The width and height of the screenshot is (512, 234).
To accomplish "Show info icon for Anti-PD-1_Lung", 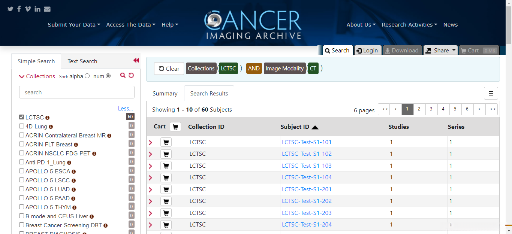I will 69,162.
